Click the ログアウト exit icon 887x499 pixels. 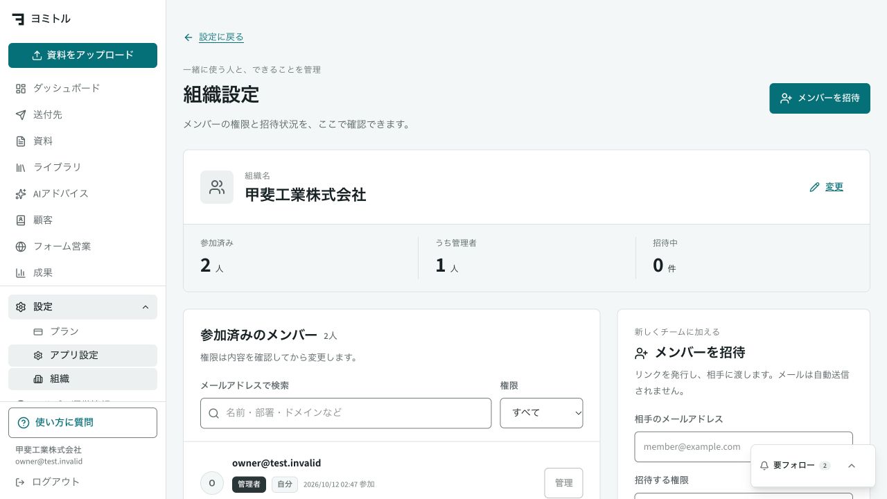pos(21,482)
